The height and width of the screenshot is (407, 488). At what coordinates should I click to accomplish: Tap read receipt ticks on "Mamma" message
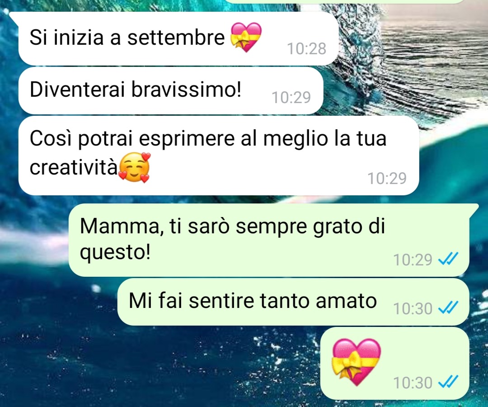[x=448, y=259]
